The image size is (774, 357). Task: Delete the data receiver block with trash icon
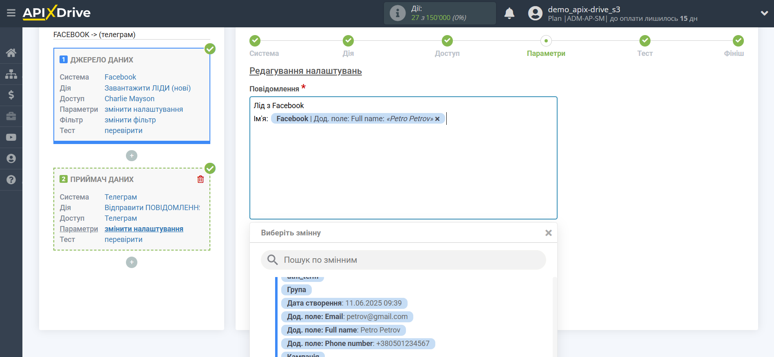pos(201,179)
